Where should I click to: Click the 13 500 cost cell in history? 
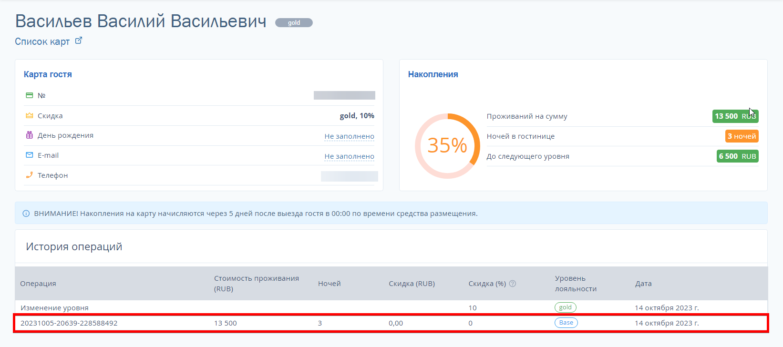pyautogui.click(x=226, y=323)
